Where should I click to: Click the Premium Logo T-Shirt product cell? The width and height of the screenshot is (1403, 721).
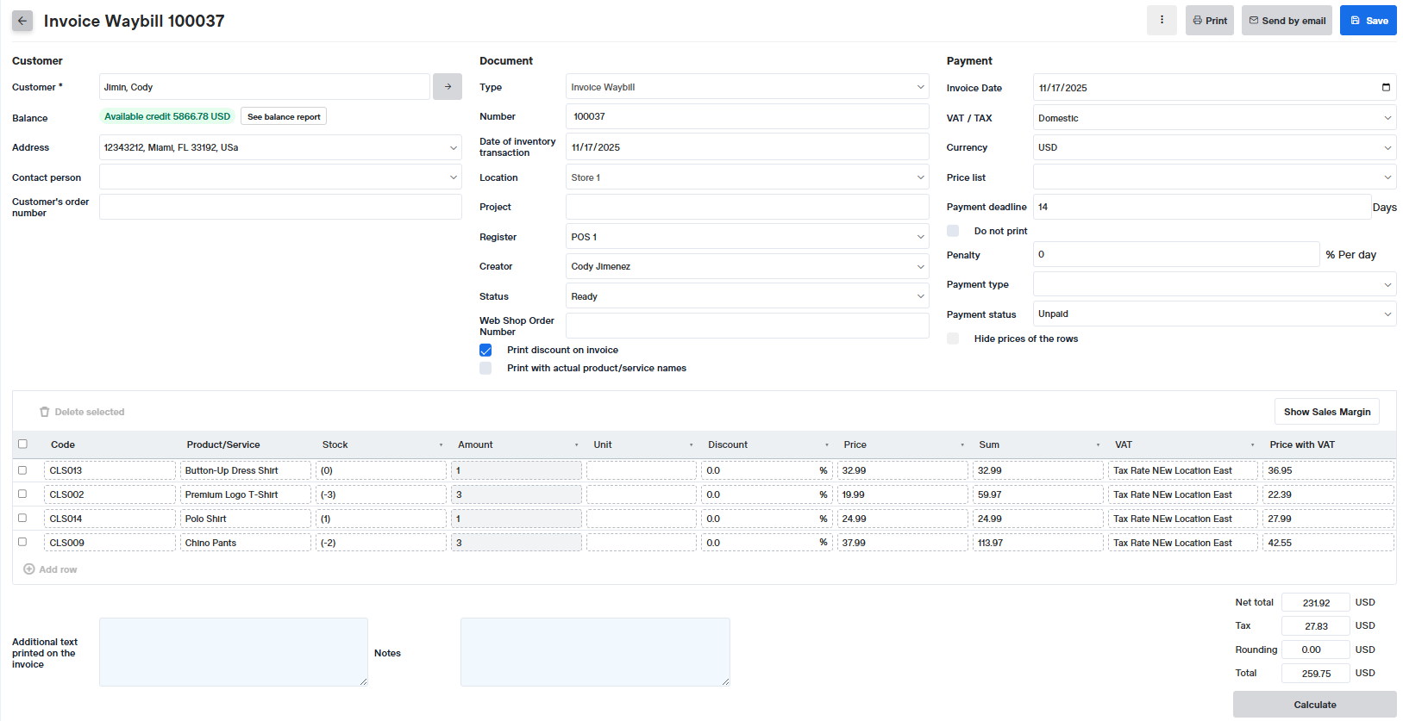tap(246, 494)
